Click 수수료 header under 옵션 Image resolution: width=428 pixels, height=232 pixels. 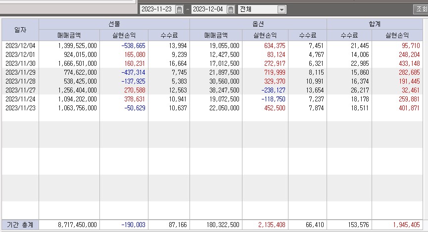pos(307,35)
